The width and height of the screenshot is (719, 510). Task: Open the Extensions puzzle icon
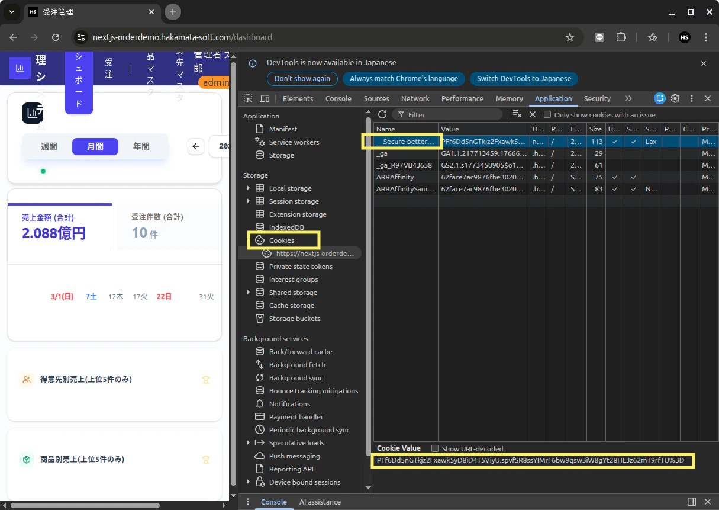pos(621,37)
